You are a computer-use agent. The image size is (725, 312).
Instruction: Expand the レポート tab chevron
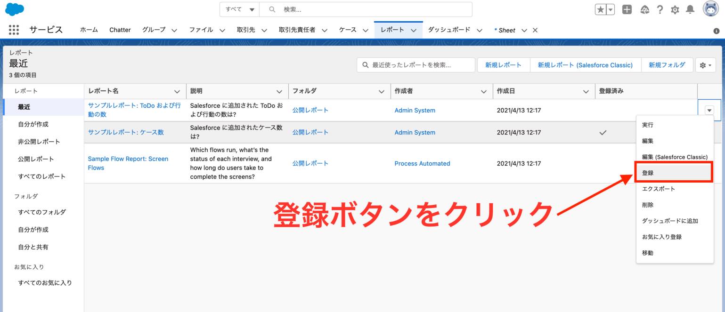point(414,30)
